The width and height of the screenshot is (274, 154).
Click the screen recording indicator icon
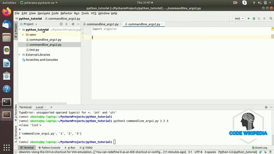tap(235, 3)
